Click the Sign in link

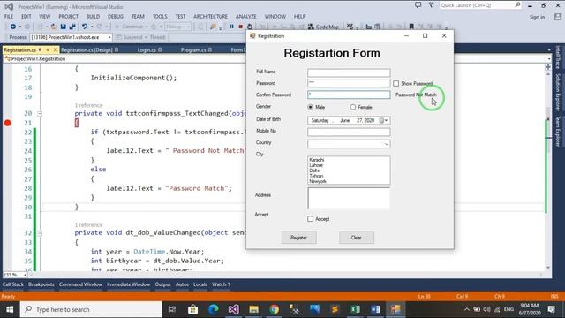point(537,17)
